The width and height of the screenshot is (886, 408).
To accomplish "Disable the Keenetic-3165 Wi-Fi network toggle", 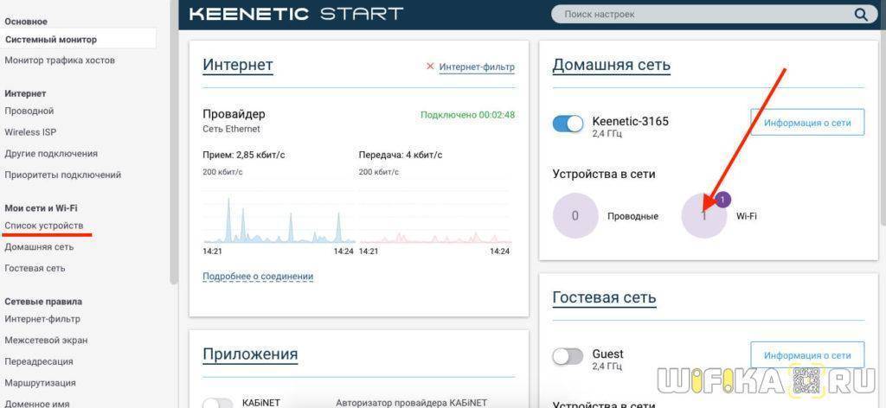I will pyautogui.click(x=568, y=124).
